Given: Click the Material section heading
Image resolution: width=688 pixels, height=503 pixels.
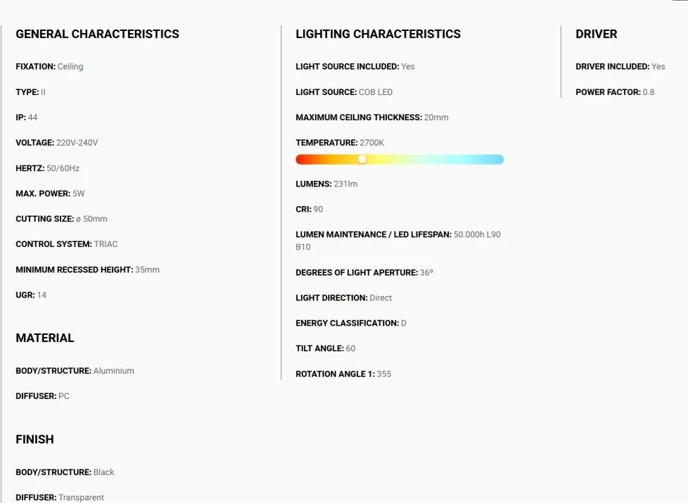Looking at the screenshot, I should coord(45,338).
